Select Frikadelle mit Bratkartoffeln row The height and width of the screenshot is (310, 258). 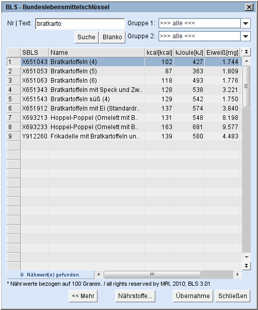pos(124,136)
